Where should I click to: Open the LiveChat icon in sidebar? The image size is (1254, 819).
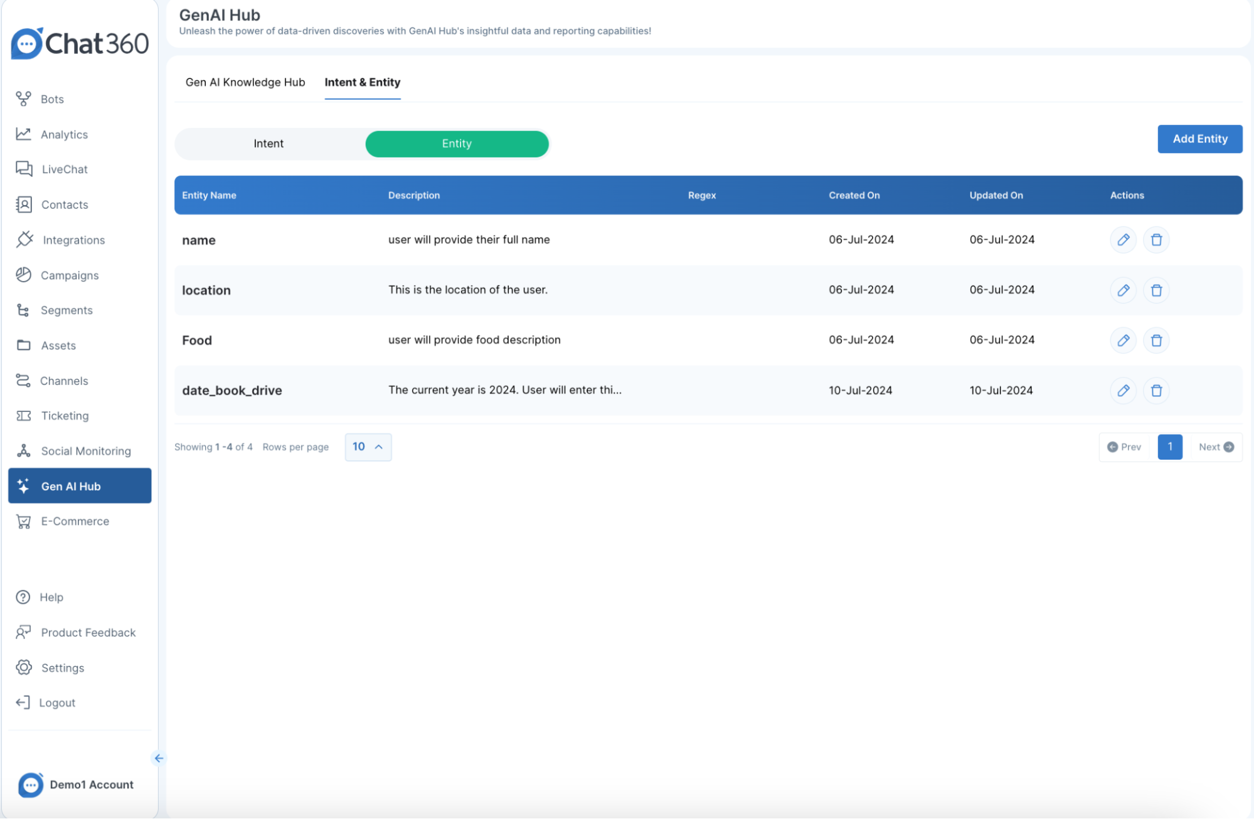(24, 169)
